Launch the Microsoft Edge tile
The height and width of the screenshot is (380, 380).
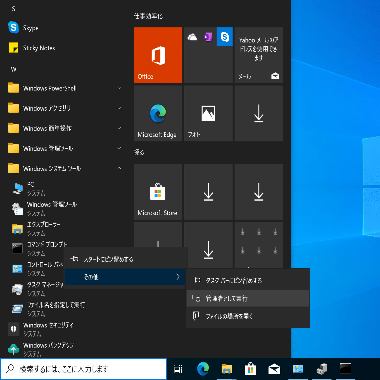[x=158, y=113]
